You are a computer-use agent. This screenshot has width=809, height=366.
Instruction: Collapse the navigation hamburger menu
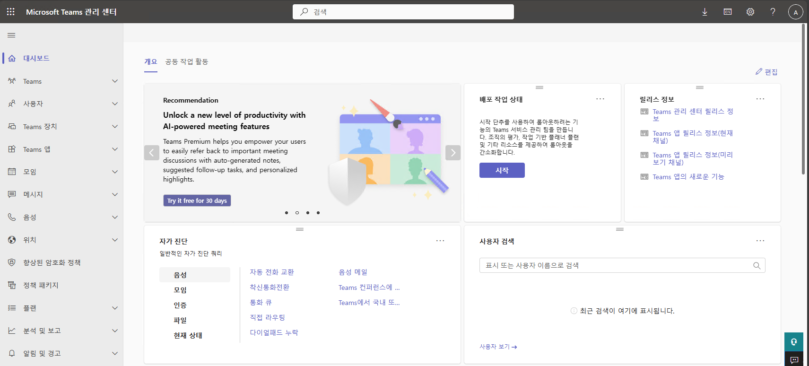[11, 35]
